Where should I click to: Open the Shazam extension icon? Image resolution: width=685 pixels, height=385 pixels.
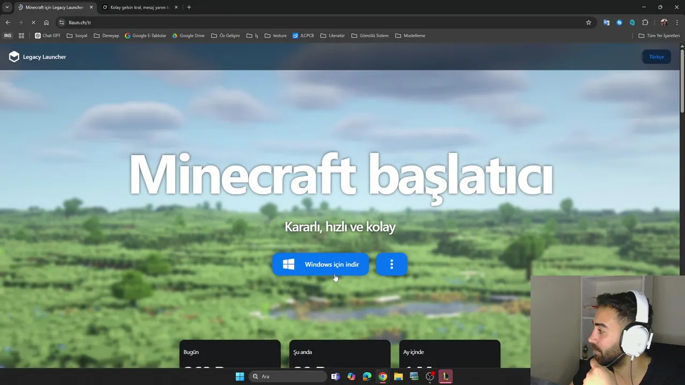point(619,22)
